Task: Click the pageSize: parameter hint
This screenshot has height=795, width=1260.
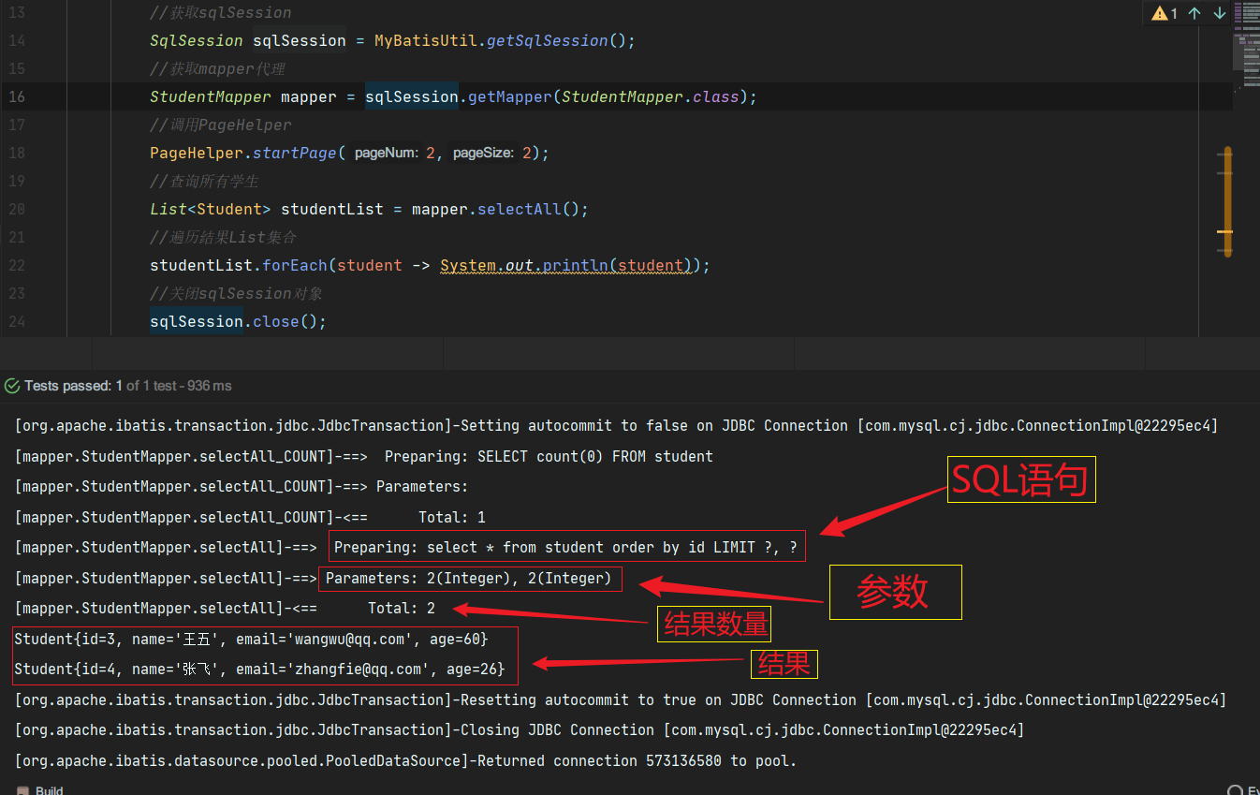Action: pyautogui.click(x=484, y=154)
